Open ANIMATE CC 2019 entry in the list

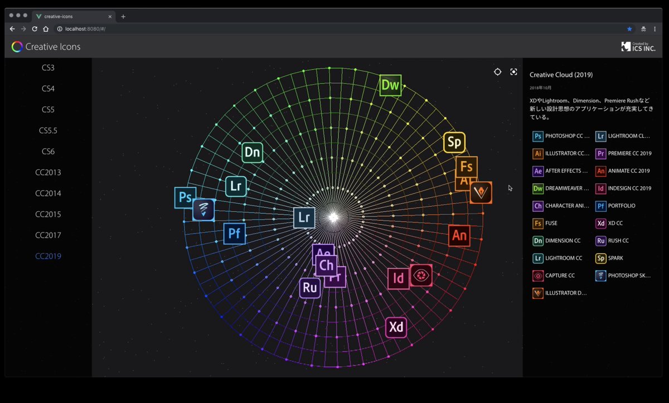point(623,171)
